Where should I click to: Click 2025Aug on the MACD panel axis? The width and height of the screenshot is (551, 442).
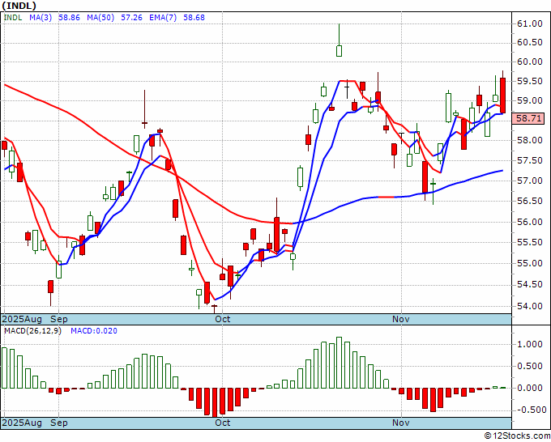(x=22, y=423)
